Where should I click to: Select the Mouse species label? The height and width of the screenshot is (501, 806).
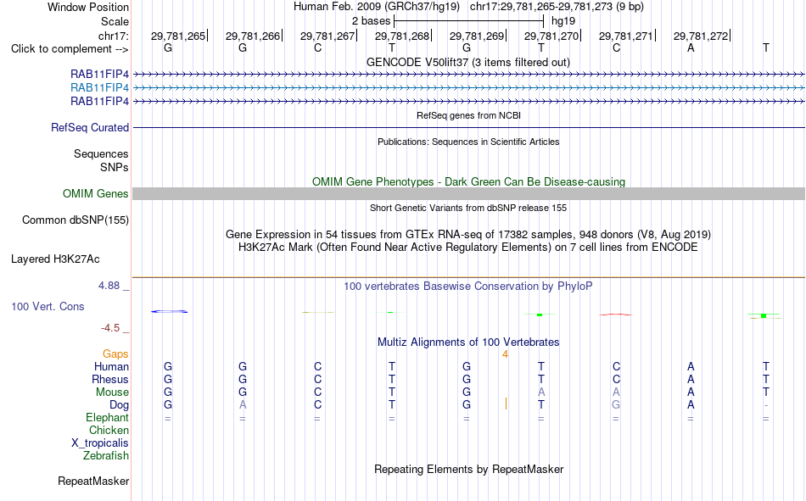pos(112,392)
